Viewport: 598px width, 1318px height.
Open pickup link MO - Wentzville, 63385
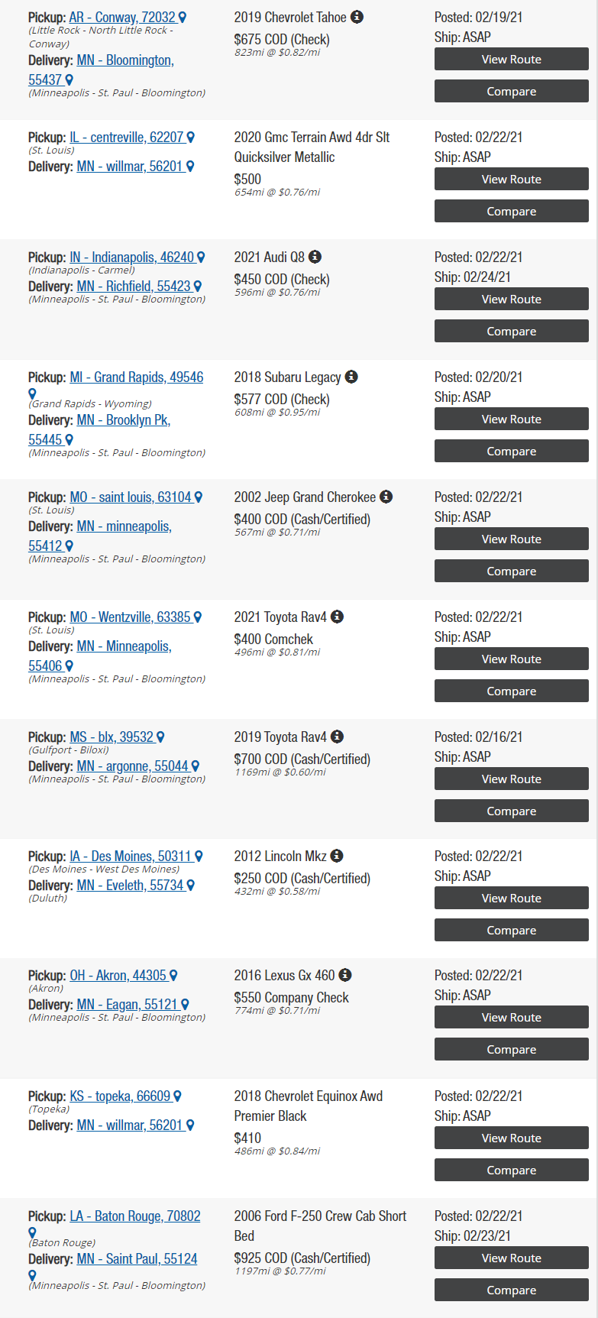pos(130,617)
